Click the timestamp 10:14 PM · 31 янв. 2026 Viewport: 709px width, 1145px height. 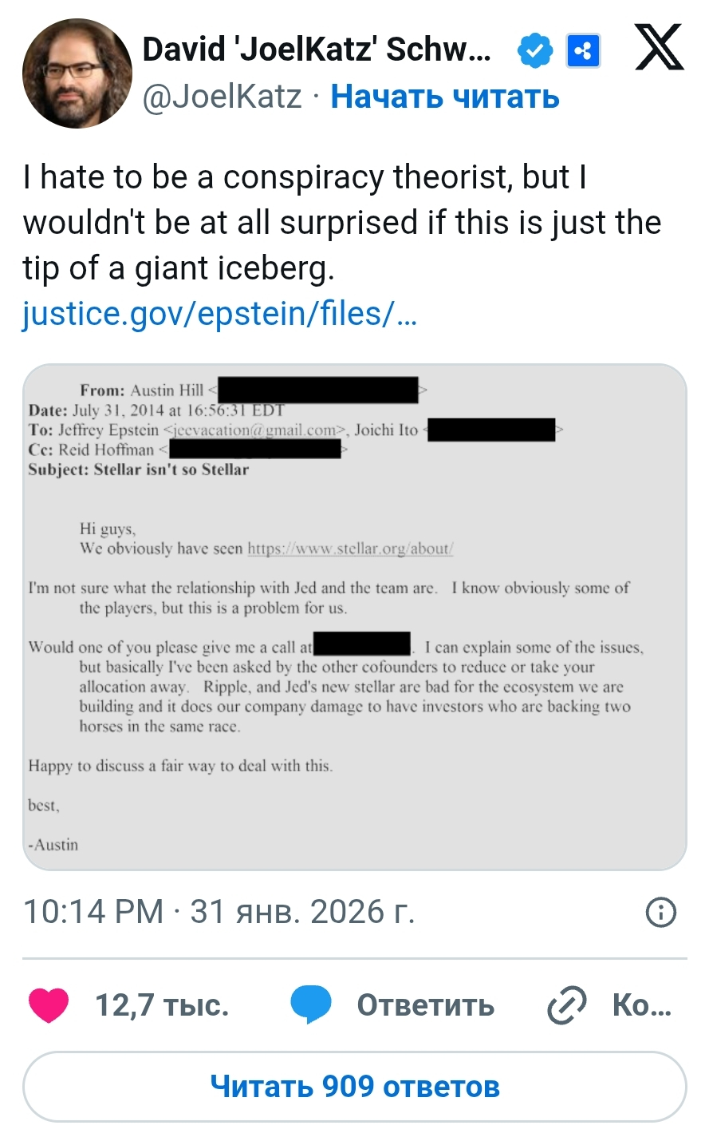[x=219, y=912]
